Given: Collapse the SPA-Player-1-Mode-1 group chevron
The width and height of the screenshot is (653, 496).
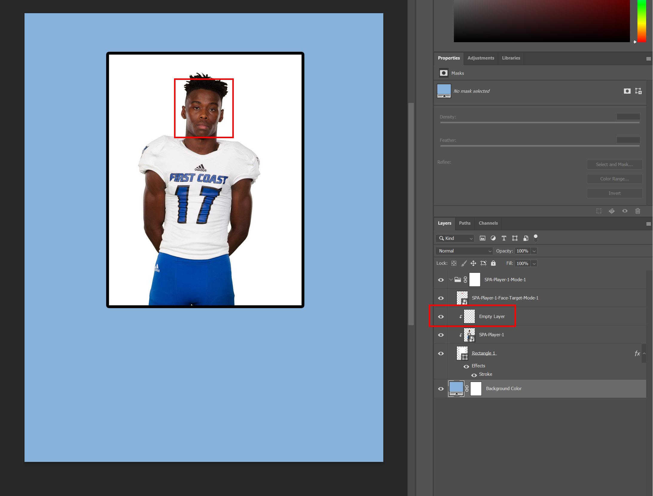Looking at the screenshot, I should [x=451, y=280].
